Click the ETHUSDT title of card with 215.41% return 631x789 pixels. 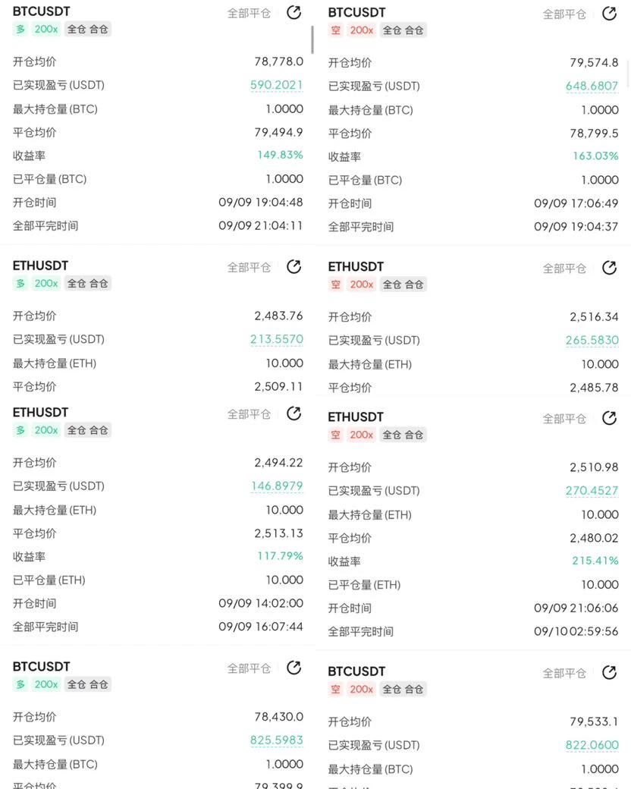[356, 417]
